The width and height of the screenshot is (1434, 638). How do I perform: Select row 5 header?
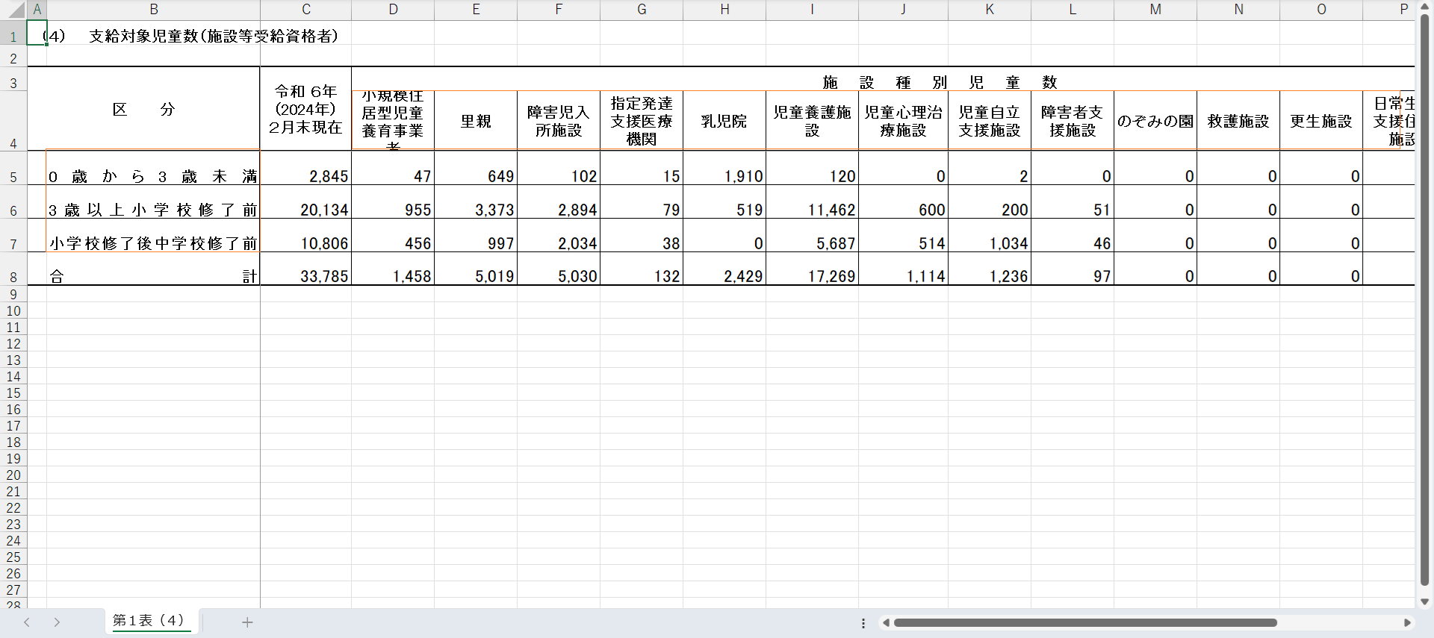[13, 177]
